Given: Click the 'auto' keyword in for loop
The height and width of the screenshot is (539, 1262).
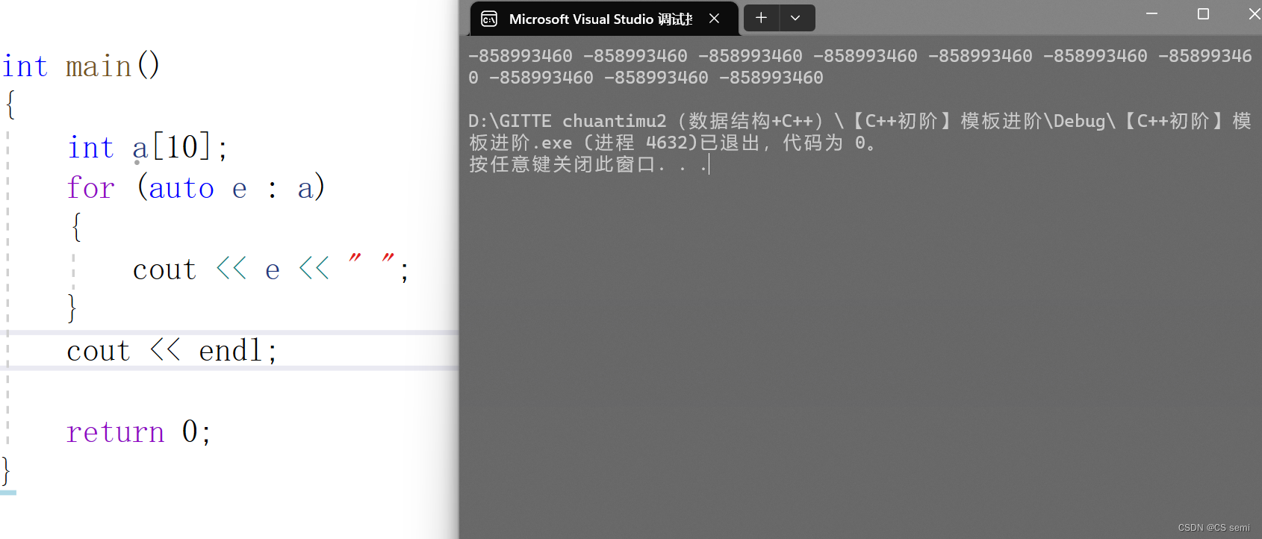Looking at the screenshot, I should click(x=181, y=188).
